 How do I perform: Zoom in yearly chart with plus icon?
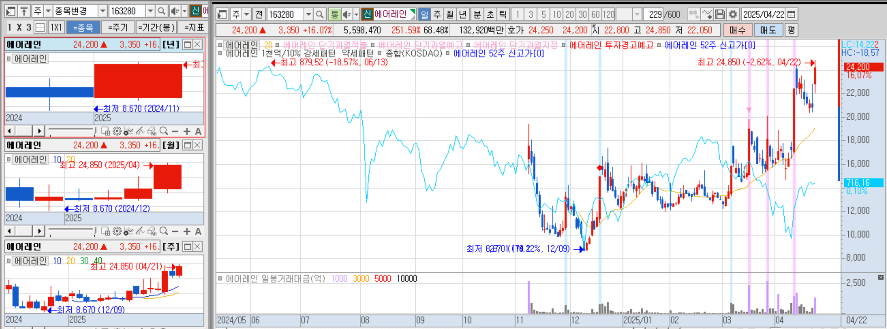pyautogui.click(x=187, y=131)
